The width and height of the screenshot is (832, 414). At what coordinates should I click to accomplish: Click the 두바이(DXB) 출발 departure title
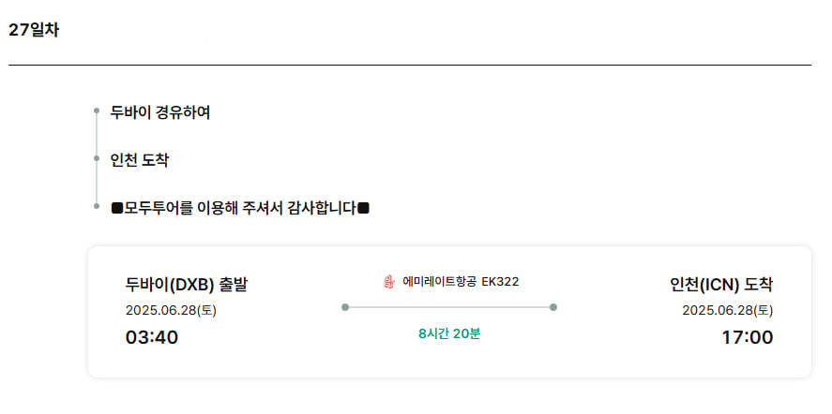pos(187,285)
